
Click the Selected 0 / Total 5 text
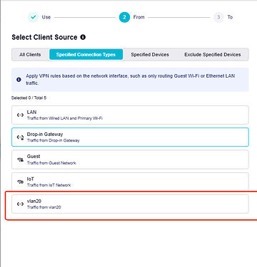29,98
